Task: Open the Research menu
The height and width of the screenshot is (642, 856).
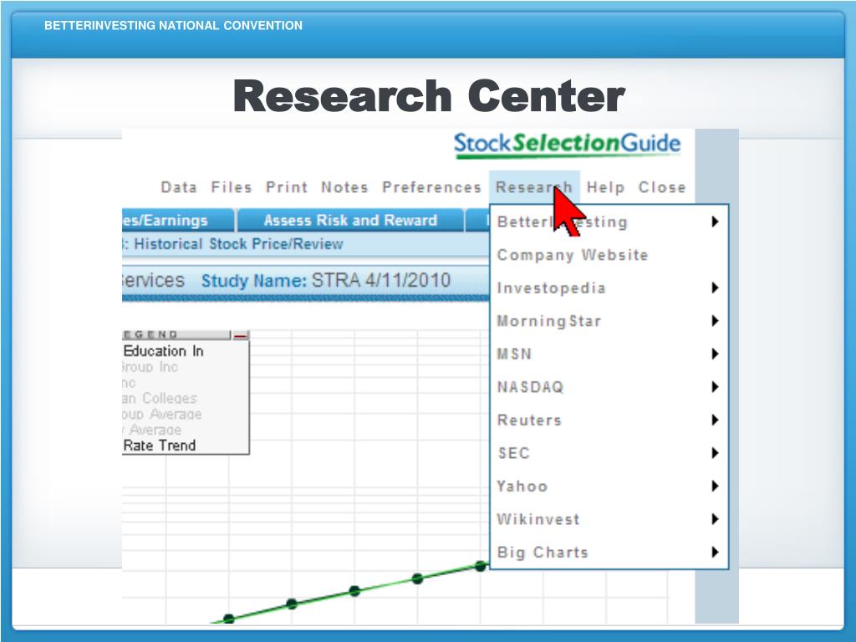Action: (x=534, y=187)
